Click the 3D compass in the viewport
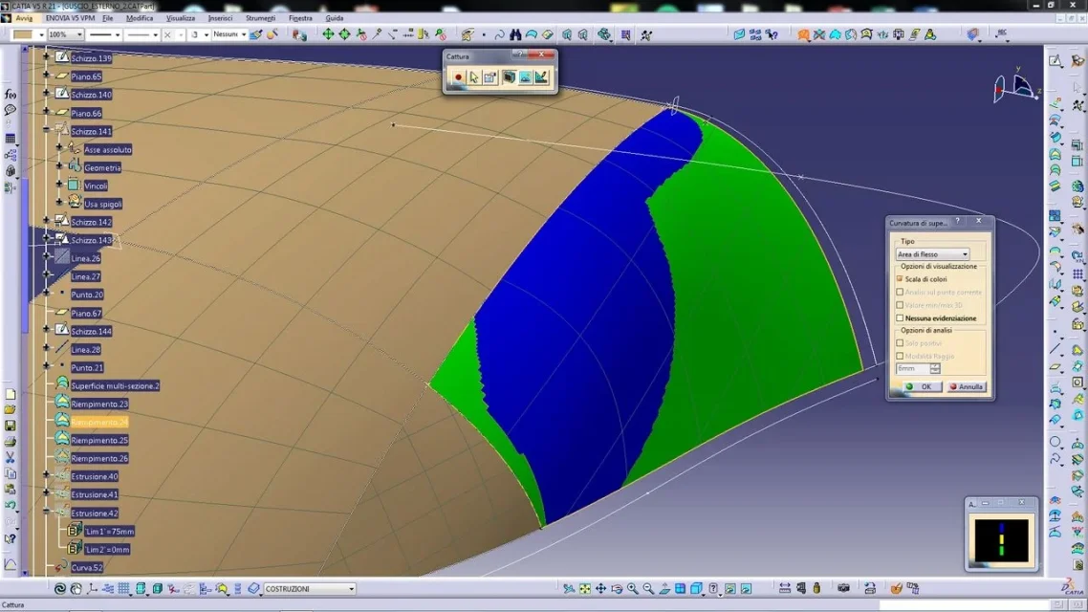This screenshot has height=612, width=1088. coord(1016,87)
